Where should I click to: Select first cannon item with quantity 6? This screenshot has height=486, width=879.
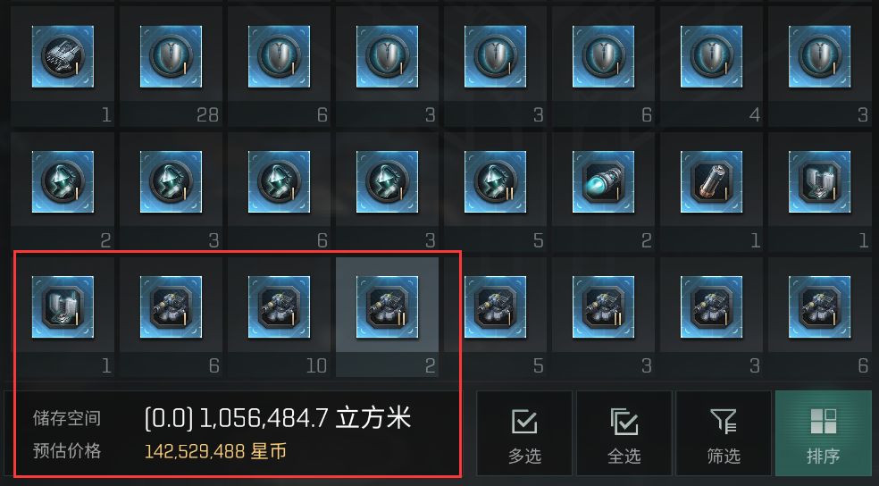click(x=171, y=317)
